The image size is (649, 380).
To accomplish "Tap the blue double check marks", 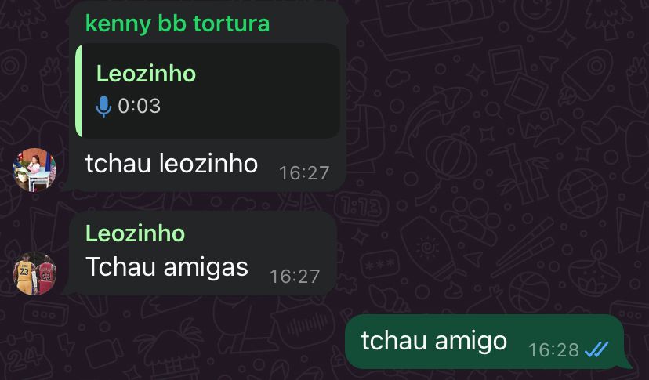I will (x=596, y=349).
